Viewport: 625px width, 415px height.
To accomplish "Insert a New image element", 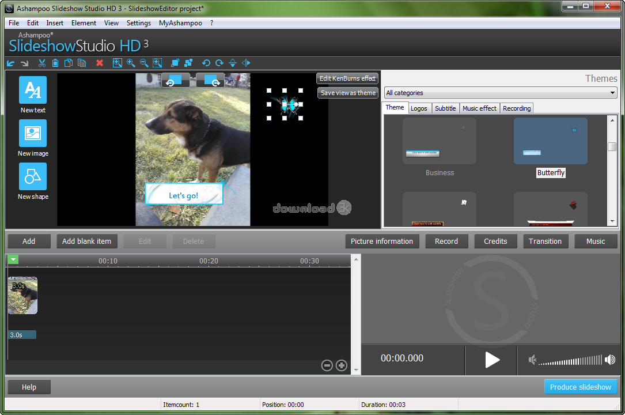I will tap(33, 138).
